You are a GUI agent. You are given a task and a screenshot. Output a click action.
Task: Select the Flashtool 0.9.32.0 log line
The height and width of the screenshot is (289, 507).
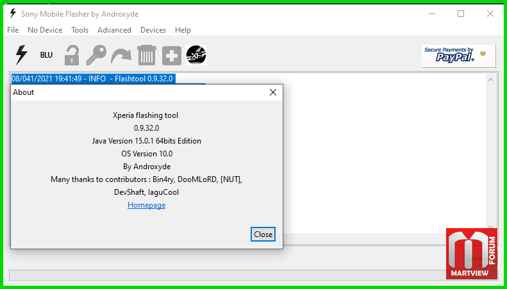(x=92, y=79)
